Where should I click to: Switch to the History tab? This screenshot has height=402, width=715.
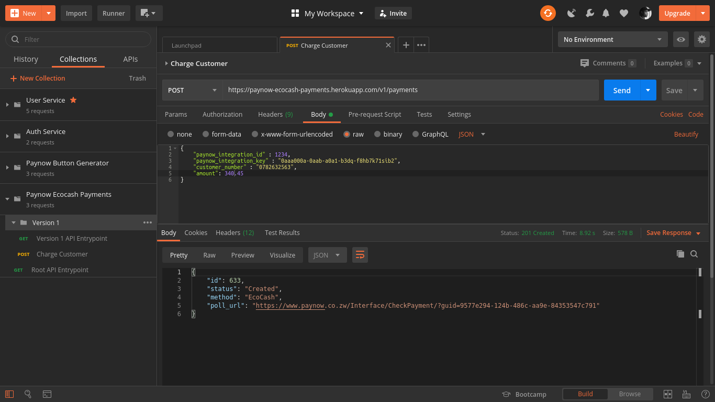26,59
